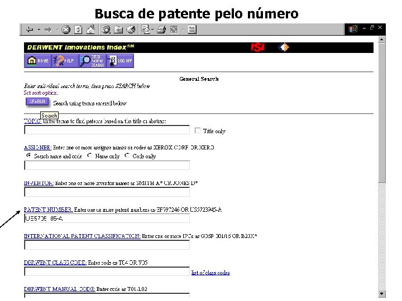Click into the Assignee text field

107,166
